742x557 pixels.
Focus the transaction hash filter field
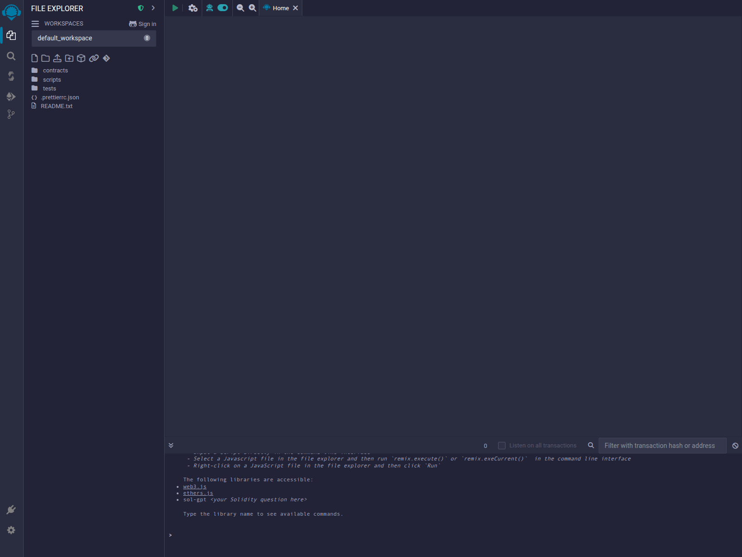662,446
